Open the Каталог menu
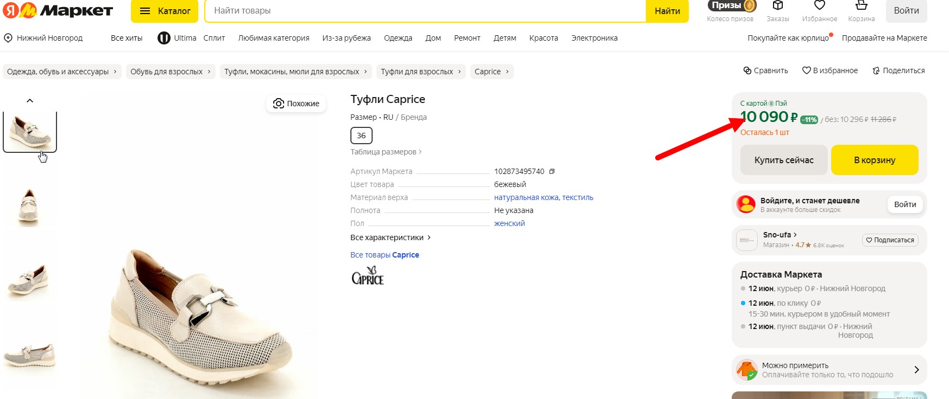The width and height of the screenshot is (949, 399). pos(165,11)
